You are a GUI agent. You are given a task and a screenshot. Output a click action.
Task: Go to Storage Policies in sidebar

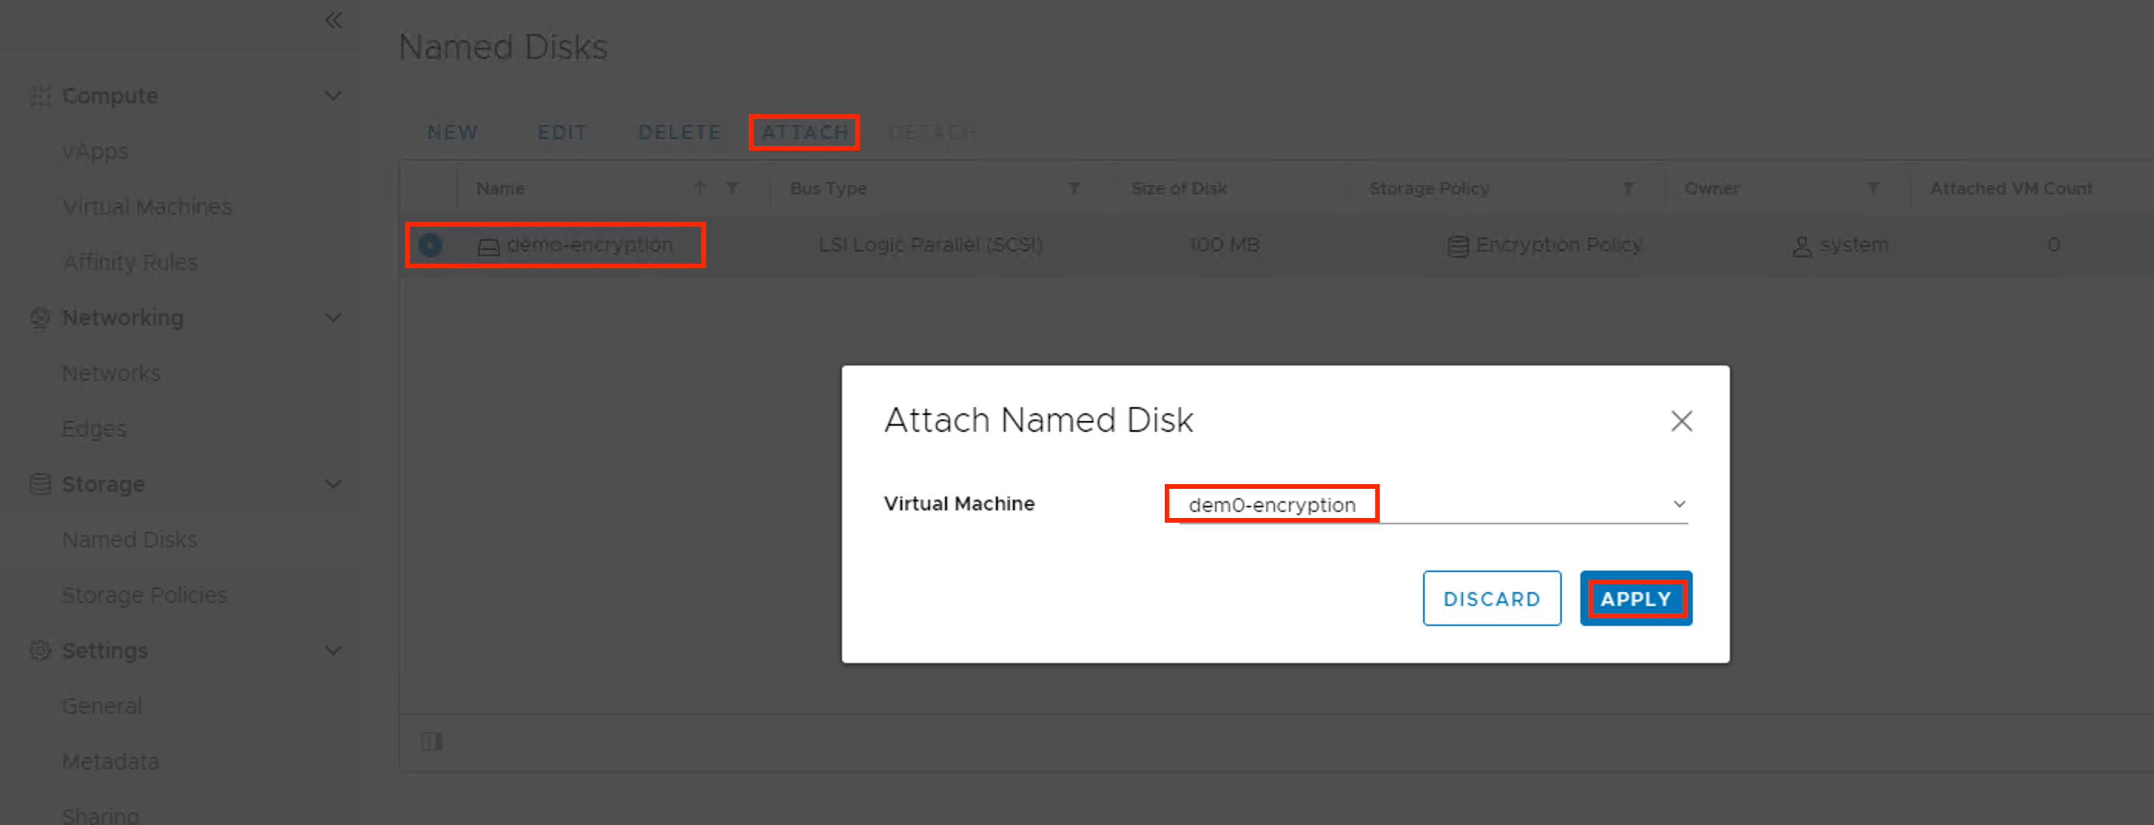(x=145, y=595)
